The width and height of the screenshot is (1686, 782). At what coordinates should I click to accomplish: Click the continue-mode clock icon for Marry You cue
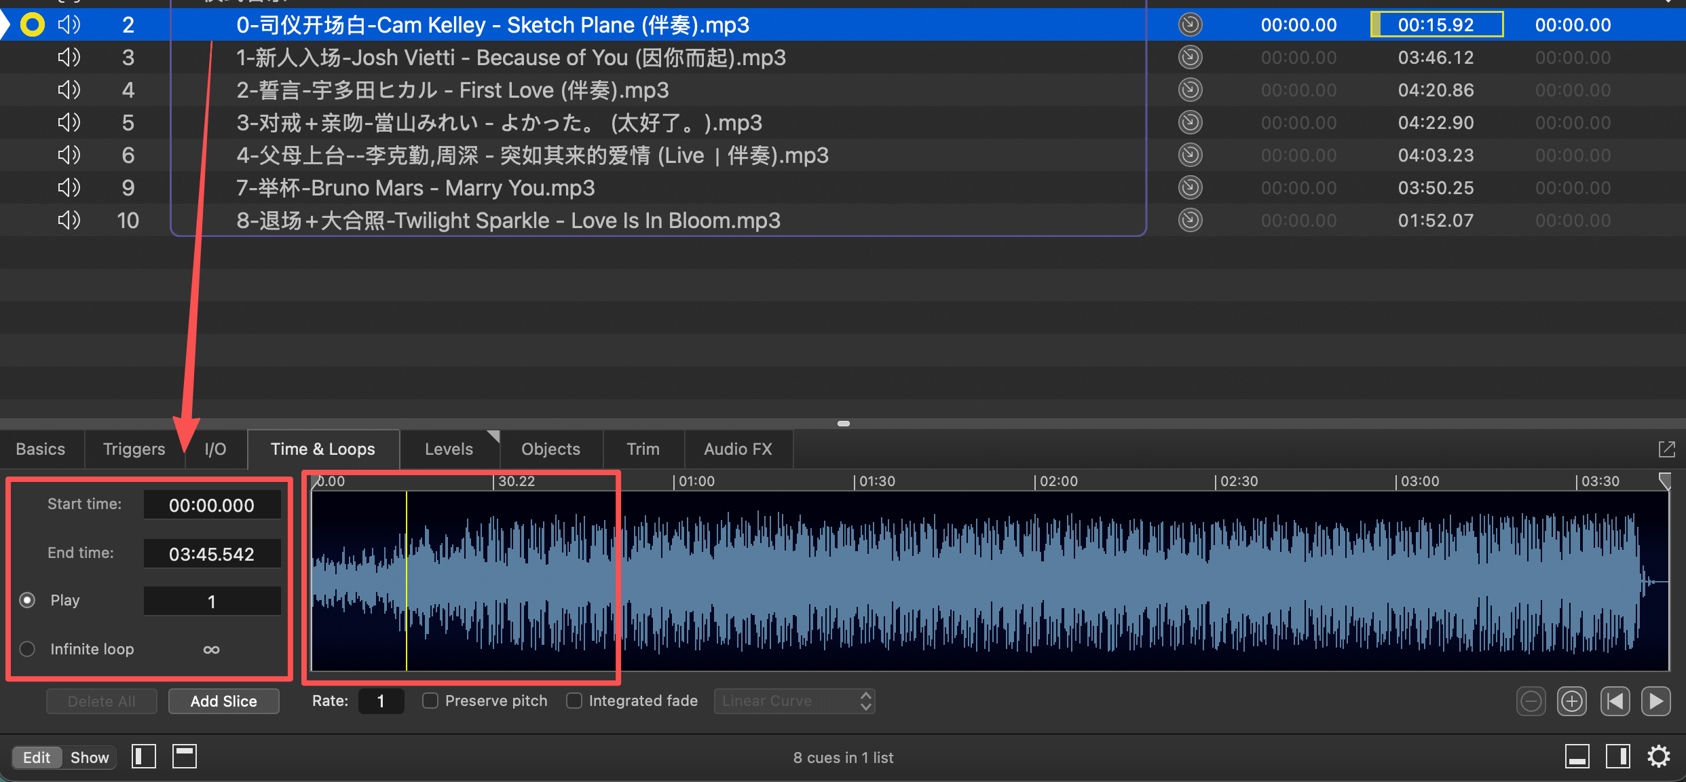[1190, 188]
